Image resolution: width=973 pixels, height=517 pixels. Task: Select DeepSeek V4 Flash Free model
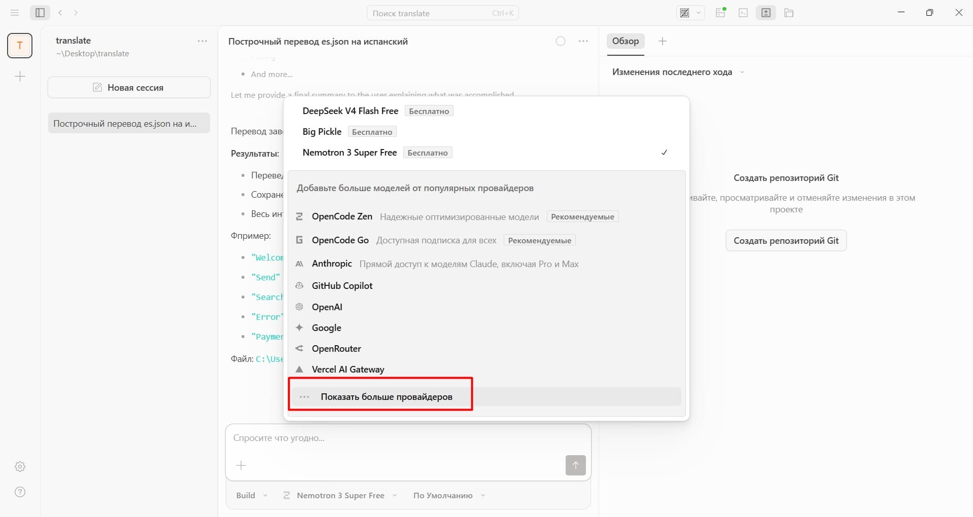[x=486, y=111]
